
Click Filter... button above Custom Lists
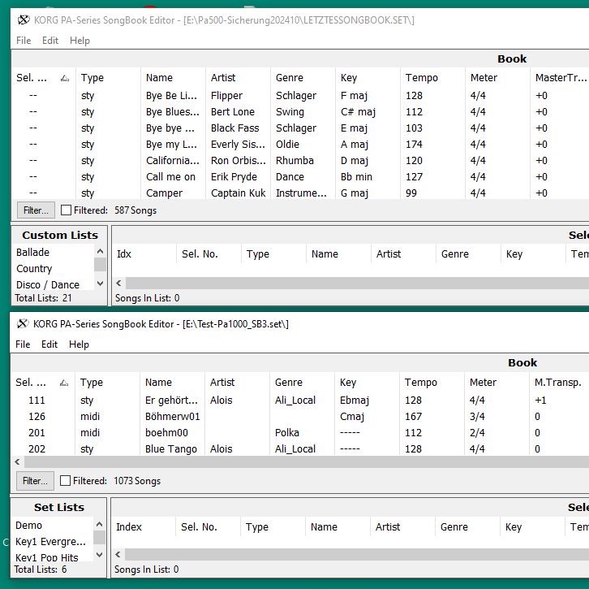(x=36, y=210)
